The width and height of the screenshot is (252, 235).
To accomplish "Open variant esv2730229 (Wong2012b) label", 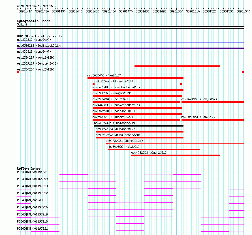I will click(36, 57).
